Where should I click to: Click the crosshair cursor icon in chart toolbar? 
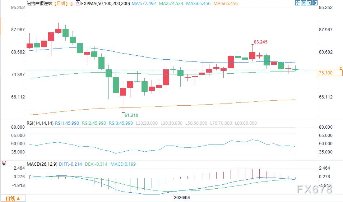coord(297,3)
